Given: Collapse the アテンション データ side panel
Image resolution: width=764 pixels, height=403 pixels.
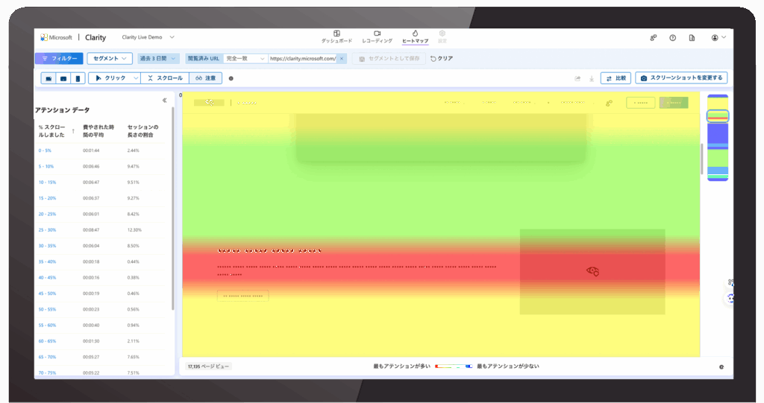Looking at the screenshot, I should [x=164, y=101].
